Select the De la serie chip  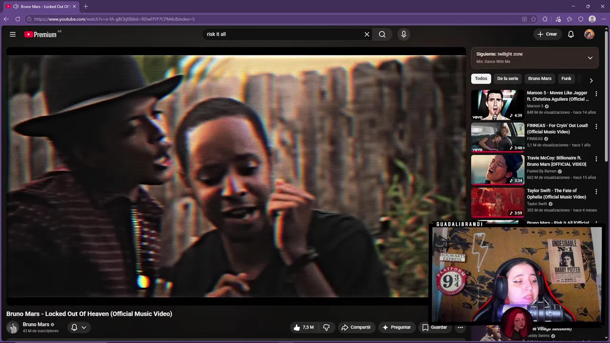pos(508,79)
